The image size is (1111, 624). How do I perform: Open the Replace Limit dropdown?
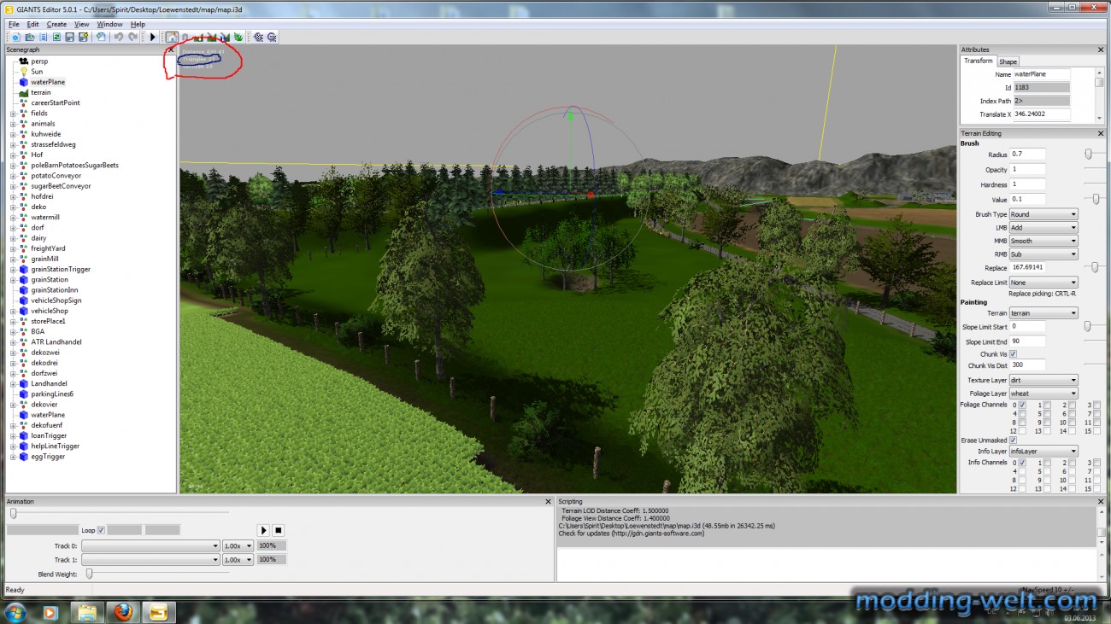click(x=1043, y=283)
